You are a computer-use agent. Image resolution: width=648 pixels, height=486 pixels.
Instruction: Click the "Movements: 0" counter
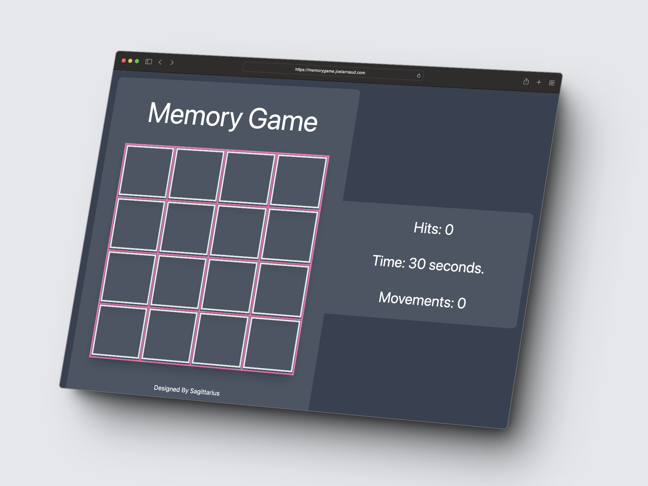422,300
